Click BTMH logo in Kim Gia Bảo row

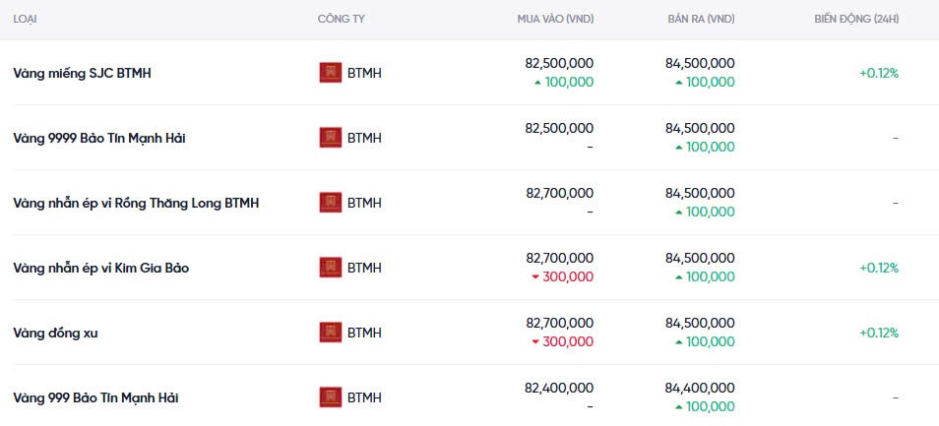coord(331,268)
